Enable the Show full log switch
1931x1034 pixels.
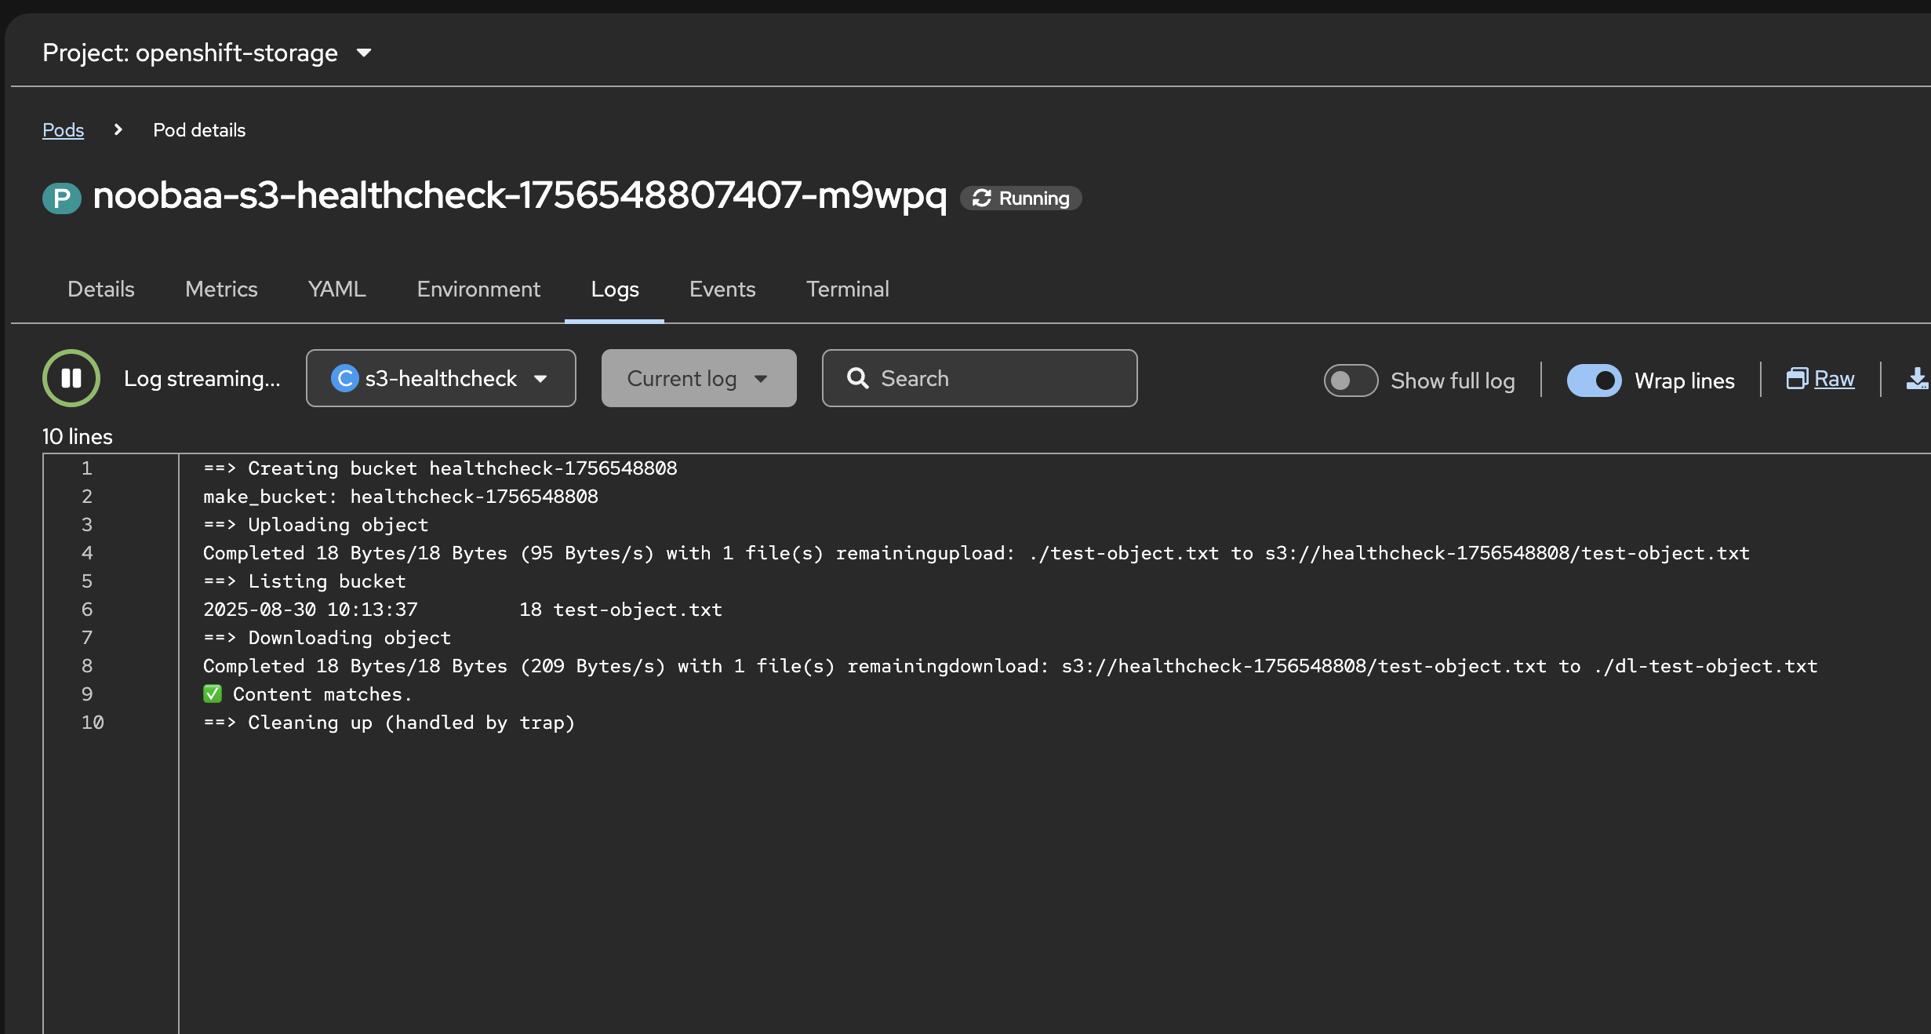1351,380
